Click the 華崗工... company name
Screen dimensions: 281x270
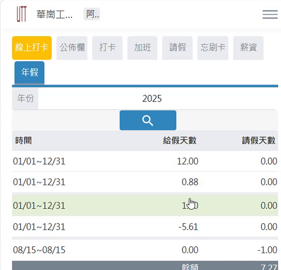pyautogui.click(x=54, y=14)
